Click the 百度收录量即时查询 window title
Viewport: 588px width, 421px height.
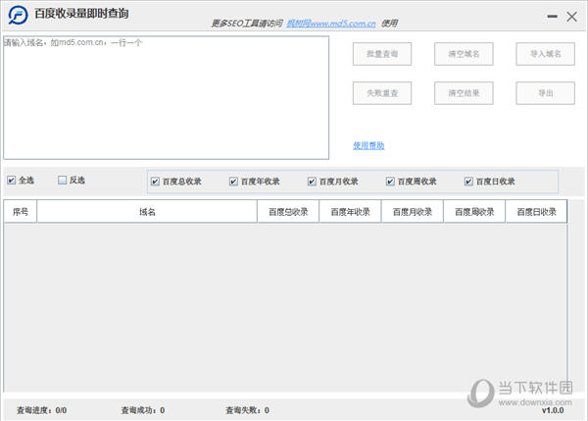tap(81, 14)
